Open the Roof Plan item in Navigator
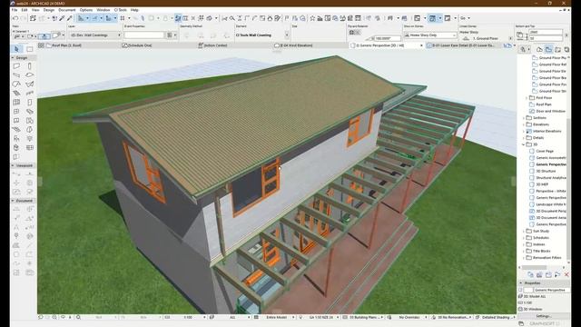The width and height of the screenshot is (581, 327). pyautogui.click(x=544, y=104)
